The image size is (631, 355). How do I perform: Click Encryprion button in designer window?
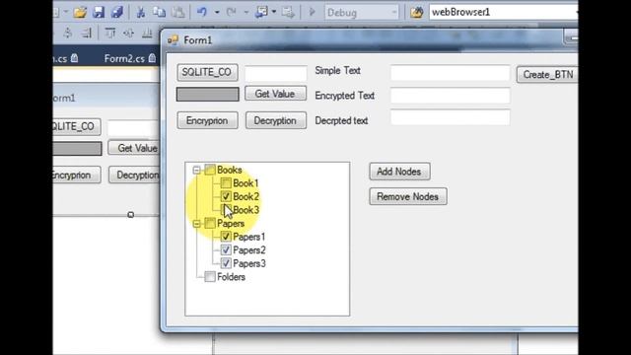click(77, 176)
